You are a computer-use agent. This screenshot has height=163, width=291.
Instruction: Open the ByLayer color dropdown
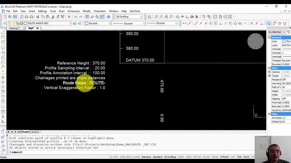tap(97, 23)
